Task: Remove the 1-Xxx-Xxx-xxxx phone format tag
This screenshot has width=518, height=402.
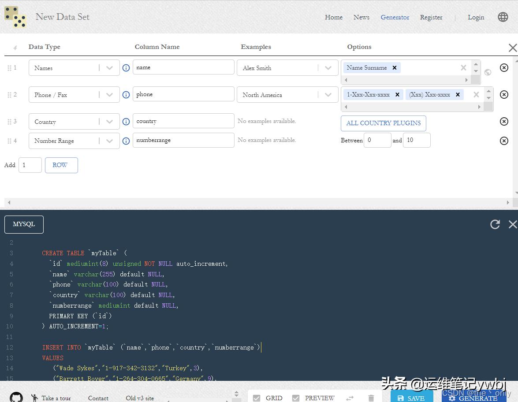Action: [397, 94]
